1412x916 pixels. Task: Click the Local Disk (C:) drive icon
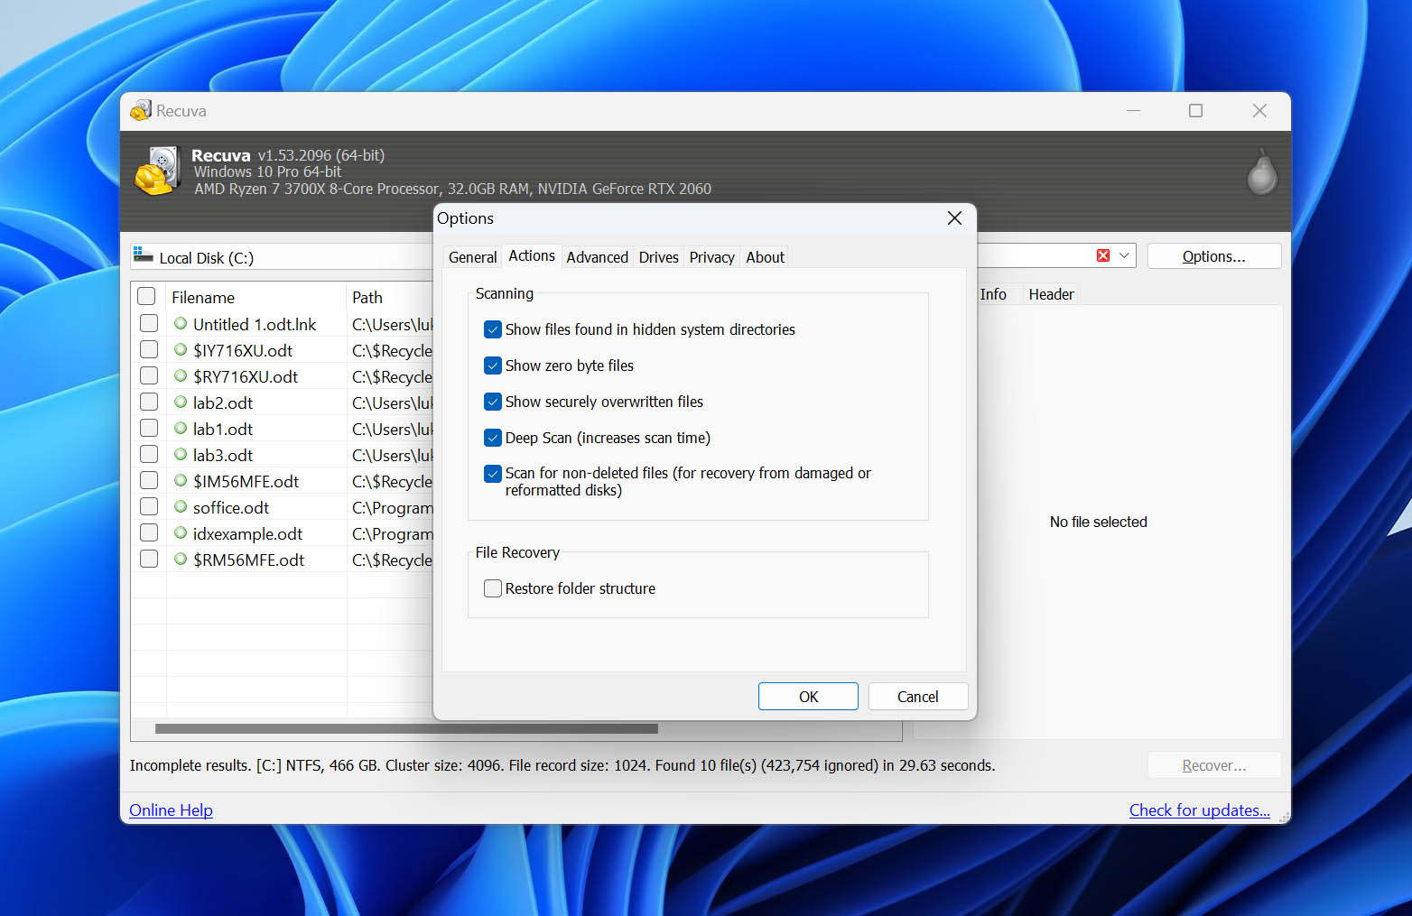tap(143, 256)
